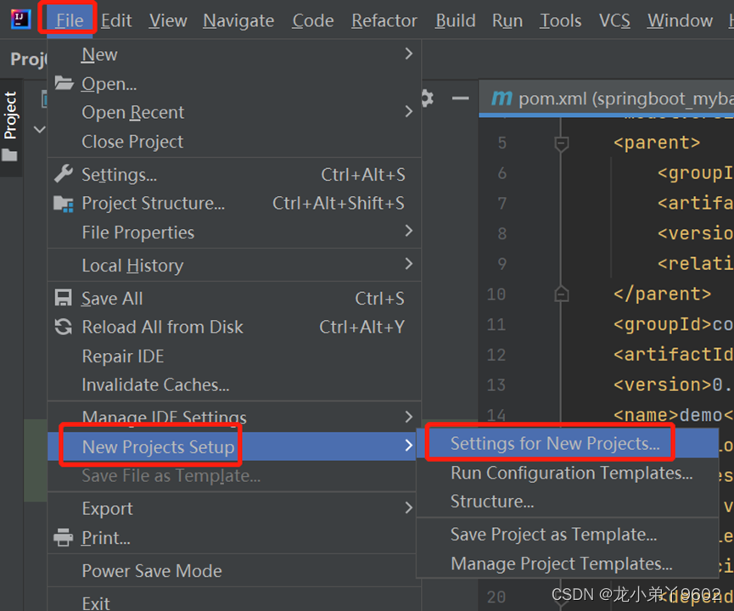Expand the Manage IDE Settings submenu arrow
734x611 pixels.
tap(409, 417)
